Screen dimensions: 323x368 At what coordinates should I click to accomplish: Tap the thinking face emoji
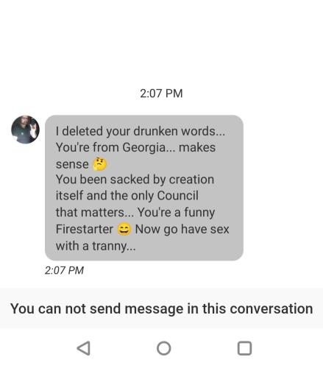[99, 164]
